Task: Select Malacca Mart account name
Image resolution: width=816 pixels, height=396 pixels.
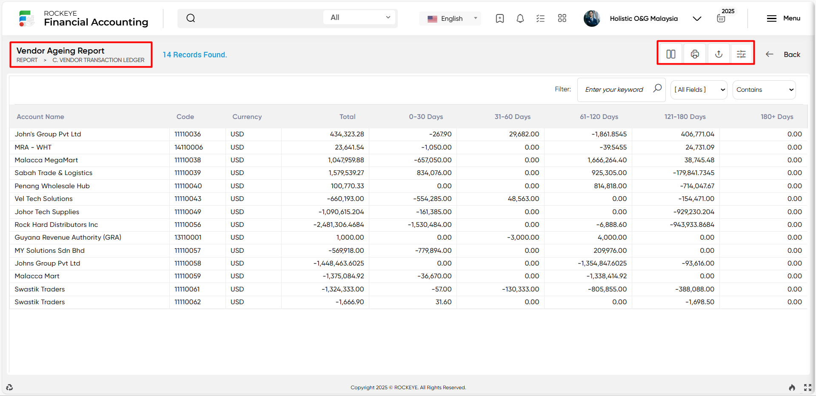Action: tap(37, 276)
